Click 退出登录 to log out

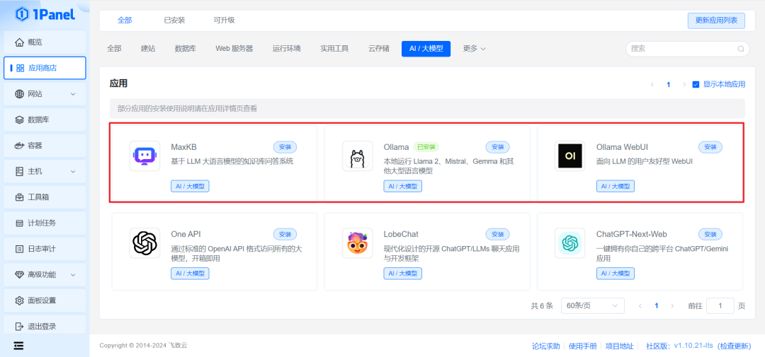45,327
